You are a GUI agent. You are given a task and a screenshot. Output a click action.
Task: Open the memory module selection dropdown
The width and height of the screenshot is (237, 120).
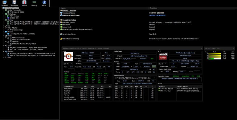pyautogui.click(x=135, y=78)
